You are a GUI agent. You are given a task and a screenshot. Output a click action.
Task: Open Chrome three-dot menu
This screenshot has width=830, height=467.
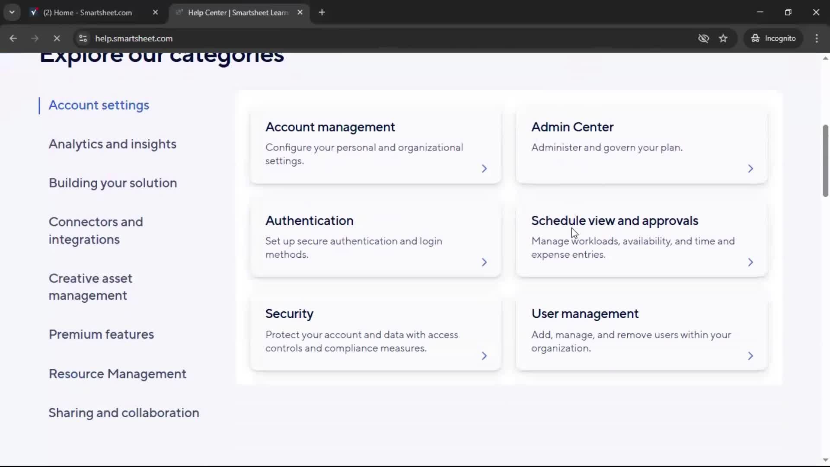point(817,38)
